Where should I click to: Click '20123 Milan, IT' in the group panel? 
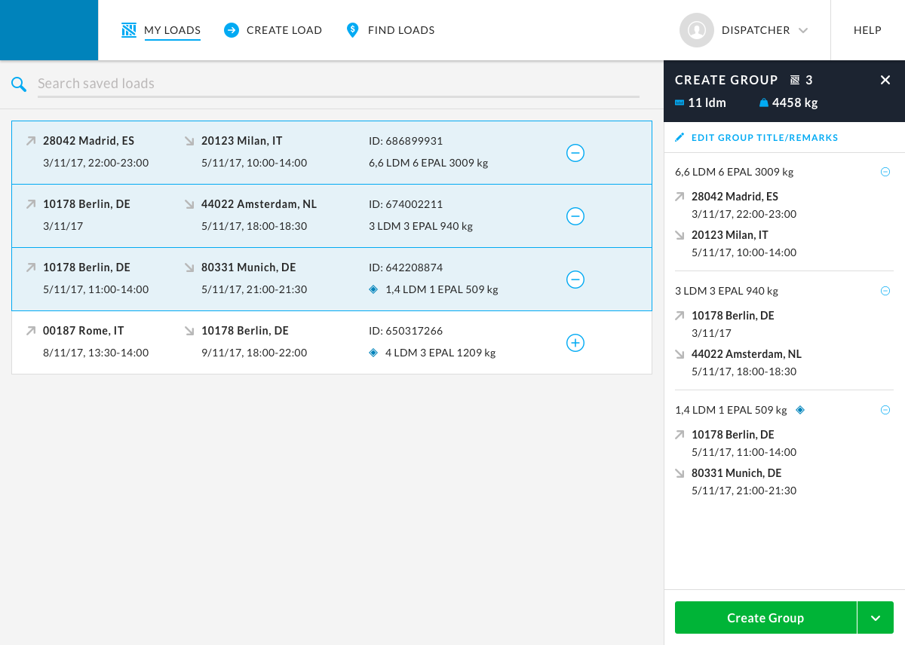click(730, 235)
